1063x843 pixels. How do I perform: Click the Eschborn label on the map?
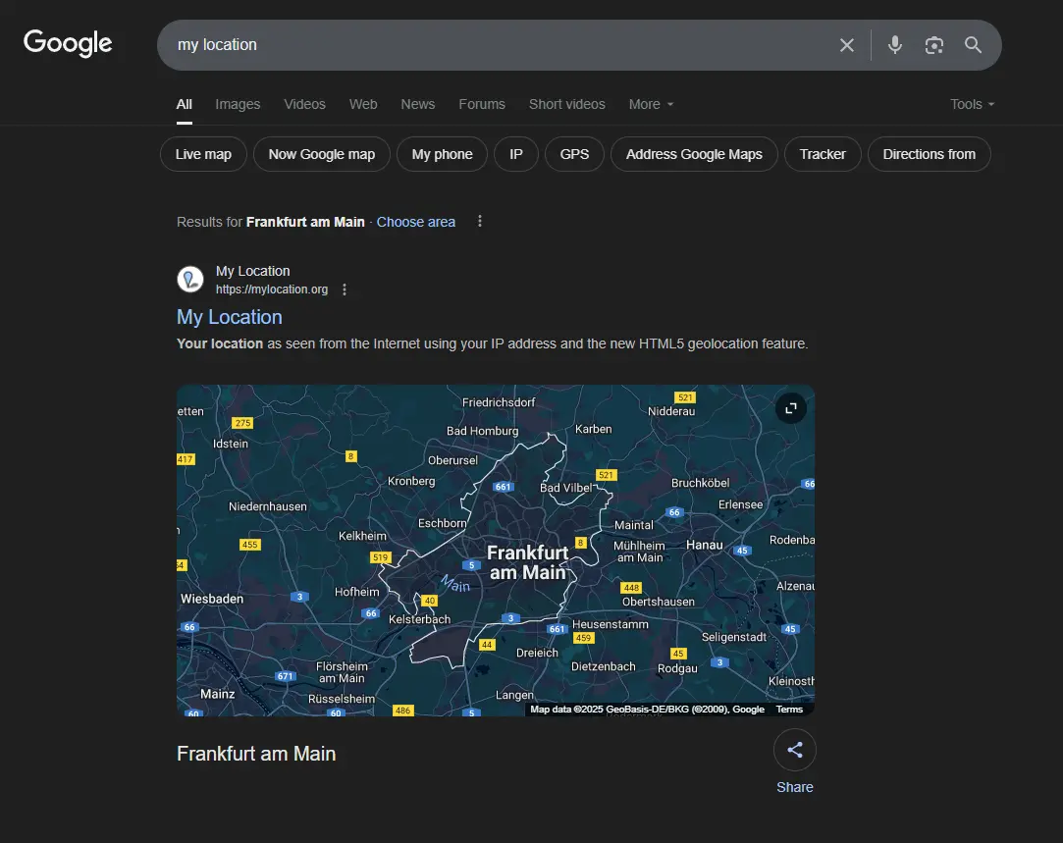(442, 523)
